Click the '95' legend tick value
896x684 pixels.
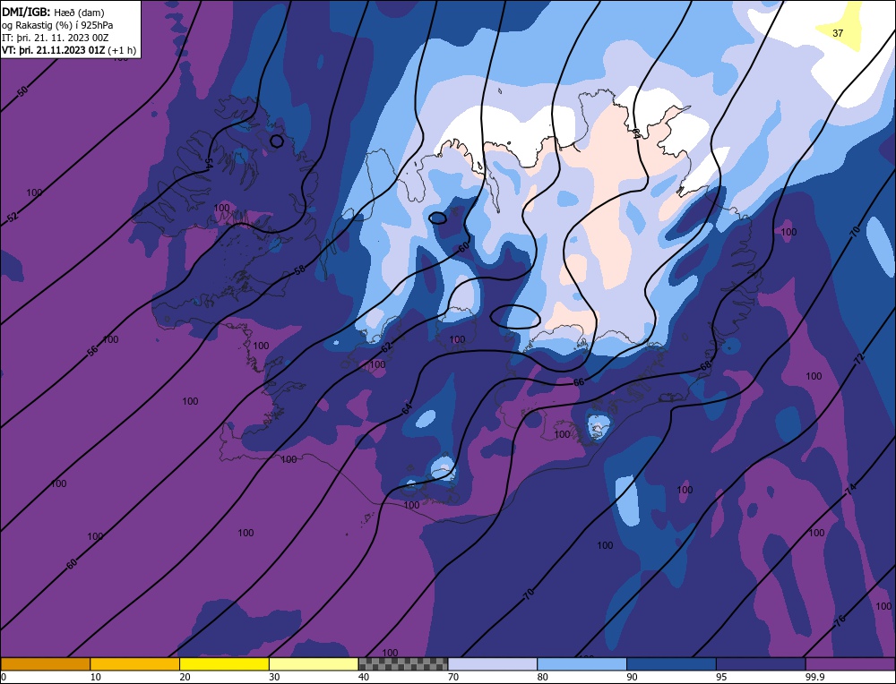721,677
